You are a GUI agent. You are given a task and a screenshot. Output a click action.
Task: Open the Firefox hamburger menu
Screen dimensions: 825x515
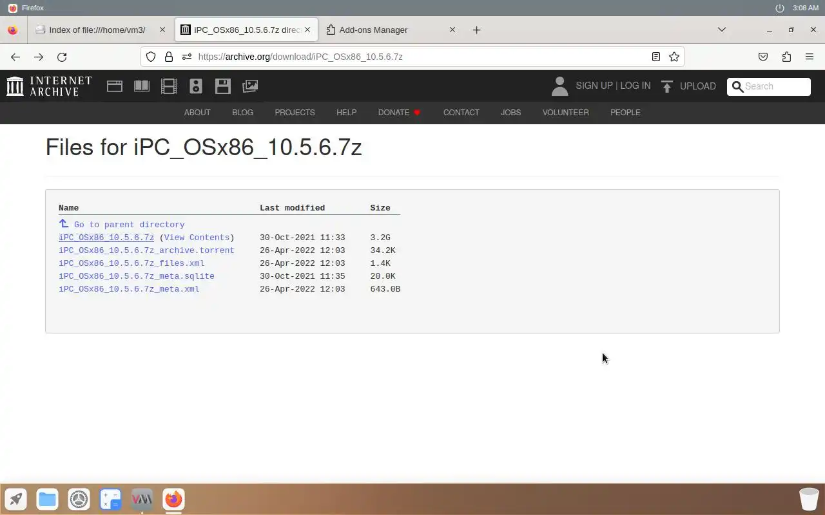tap(810, 57)
